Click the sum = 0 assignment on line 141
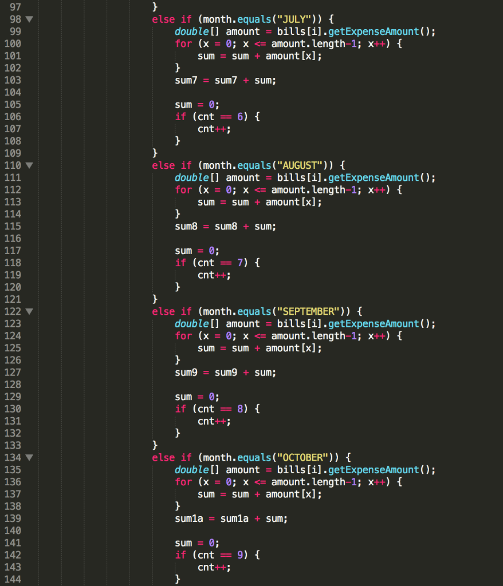The image size is (503, 586). (x=194, y=543)
